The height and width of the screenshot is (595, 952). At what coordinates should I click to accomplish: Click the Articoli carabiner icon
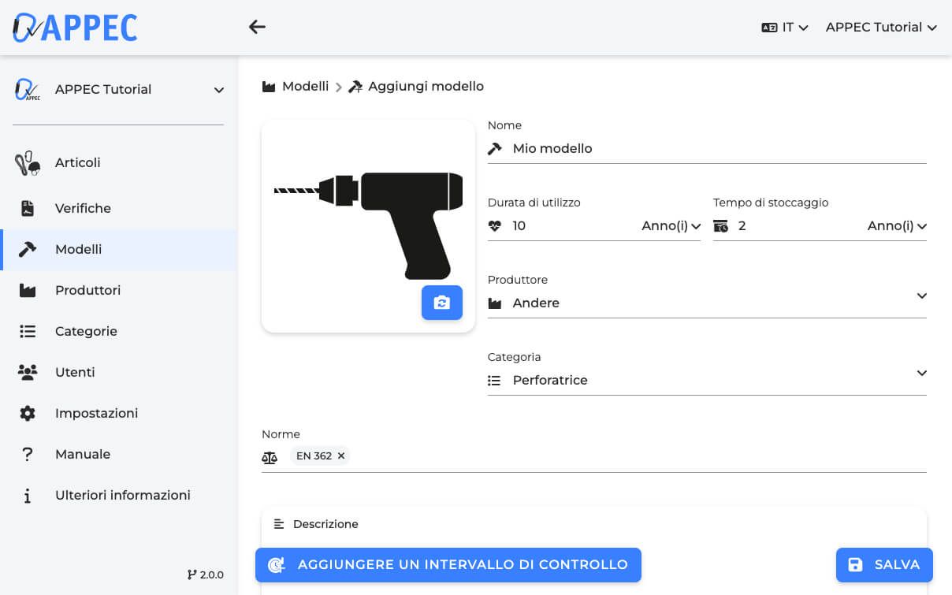tap(28, 163)
